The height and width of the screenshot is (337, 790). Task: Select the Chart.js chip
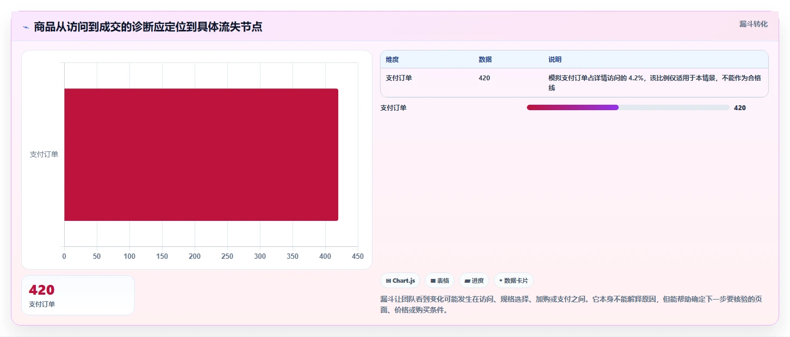pyautogui.click(x=400, y=281)
